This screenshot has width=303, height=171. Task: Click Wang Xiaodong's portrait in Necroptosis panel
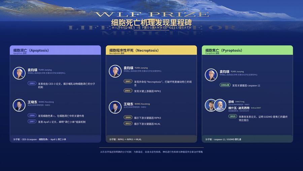[x=115, y=107]
